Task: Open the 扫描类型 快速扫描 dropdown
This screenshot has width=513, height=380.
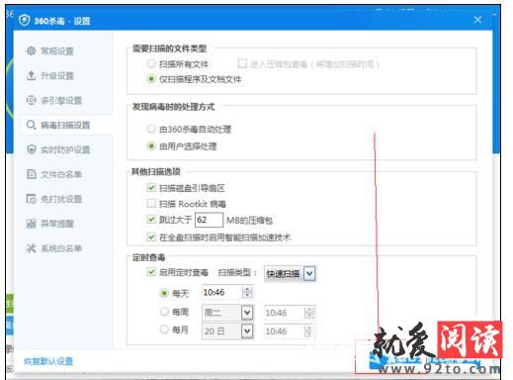Action: (290, 273)
